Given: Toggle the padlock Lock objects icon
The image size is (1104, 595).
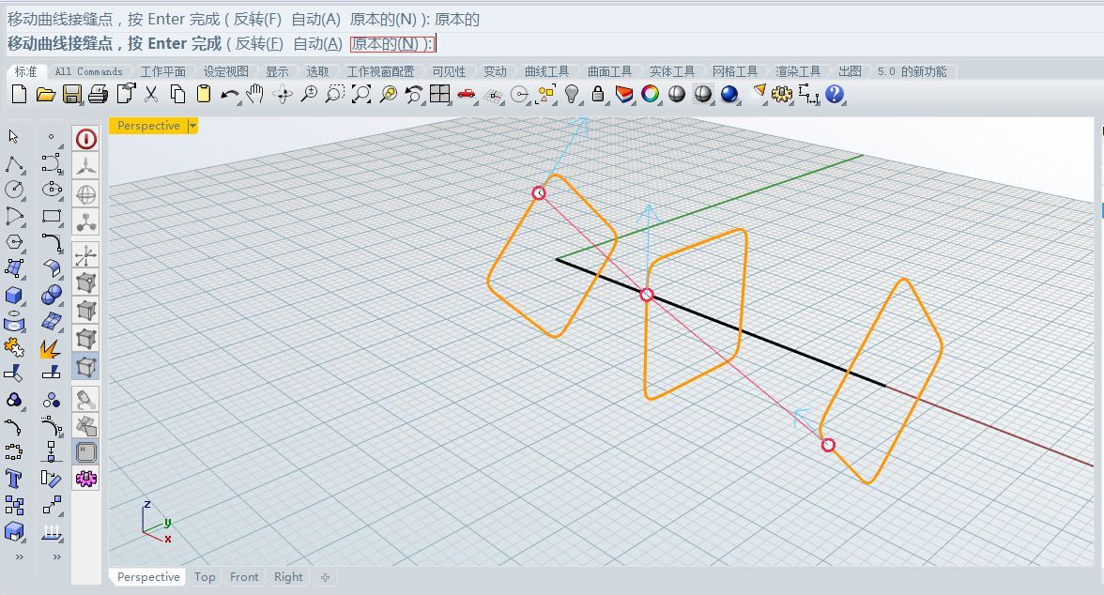Looking at the screenshot, I should [598, 94].
